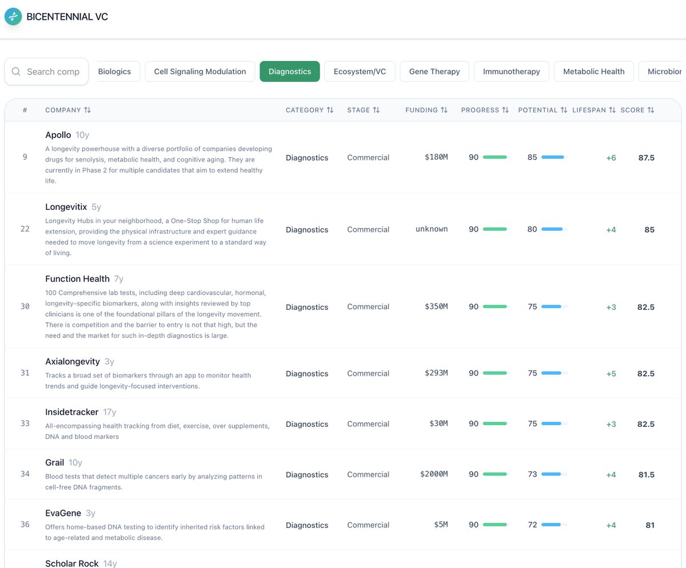
Task: Click the search magnifier icon
Action: click(16, 71)
